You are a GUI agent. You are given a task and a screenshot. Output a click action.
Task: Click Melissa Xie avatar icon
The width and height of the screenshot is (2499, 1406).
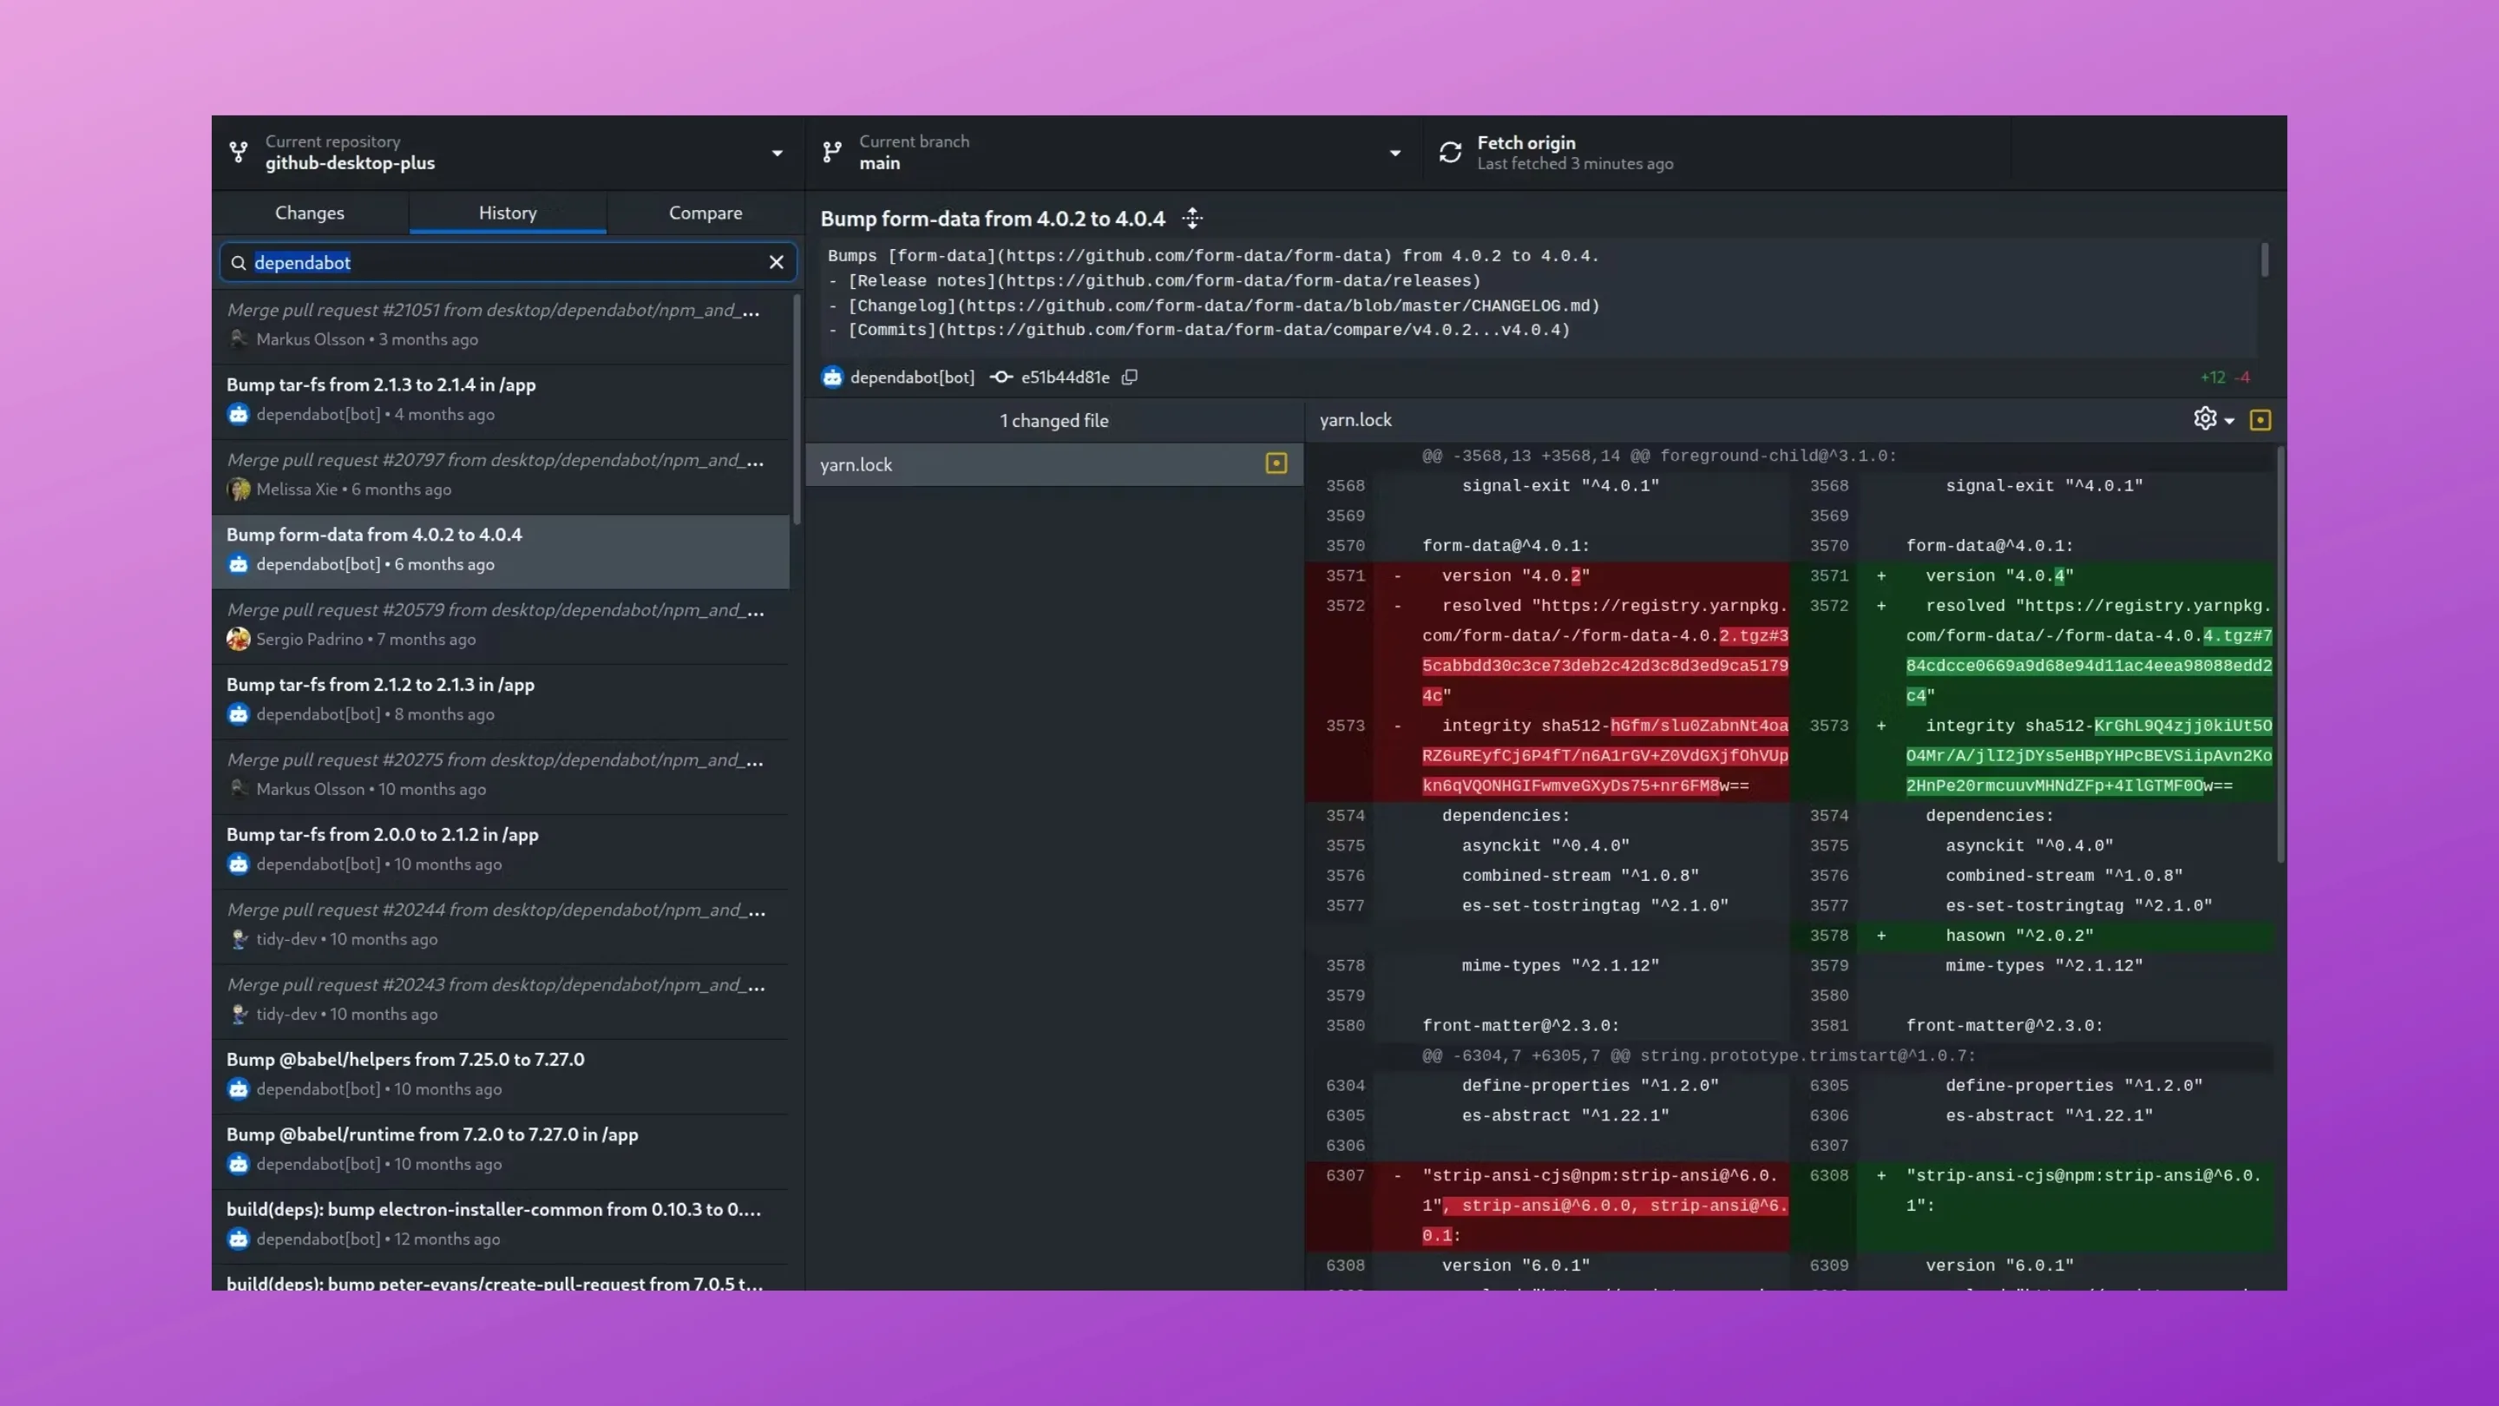pyautogui.click(x=239, y=489)
